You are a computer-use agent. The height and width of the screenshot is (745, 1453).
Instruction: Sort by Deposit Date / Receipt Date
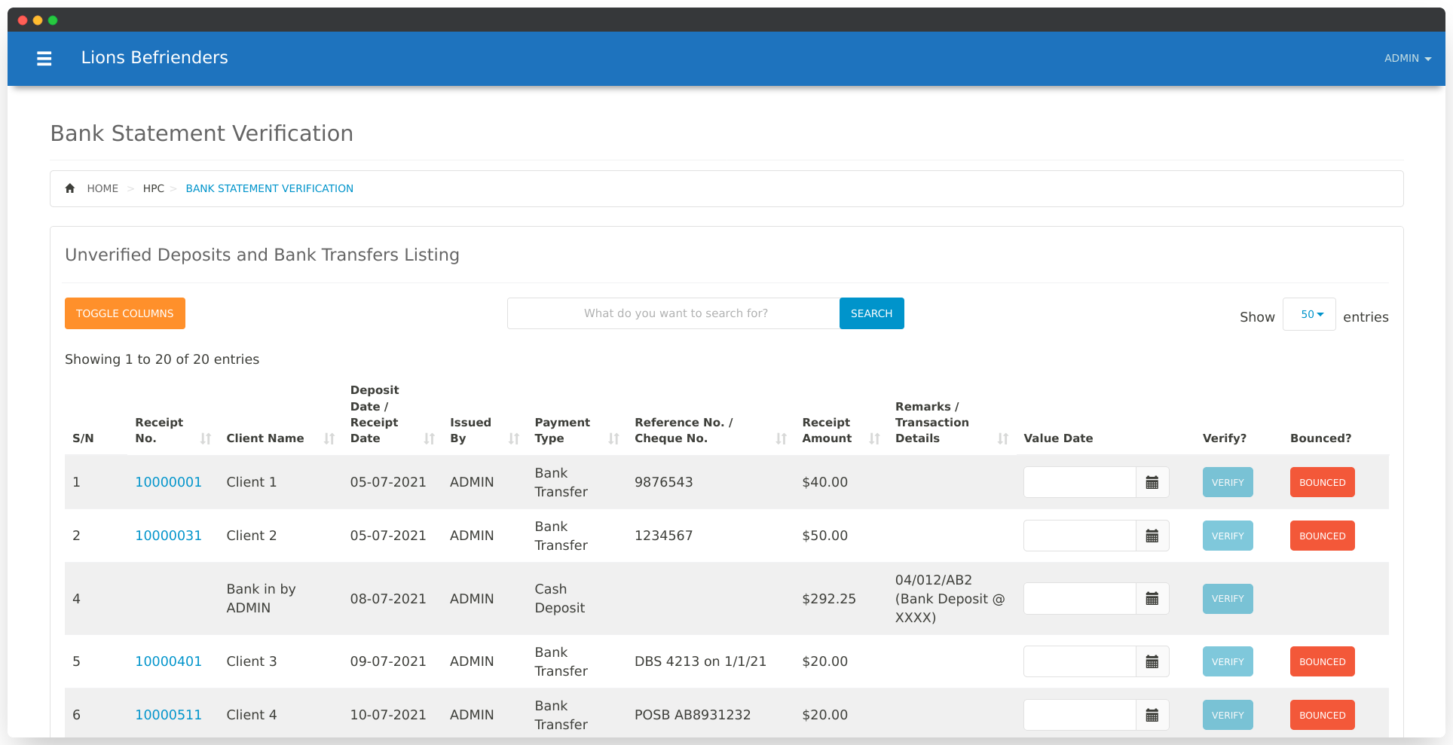pos(429,438)
